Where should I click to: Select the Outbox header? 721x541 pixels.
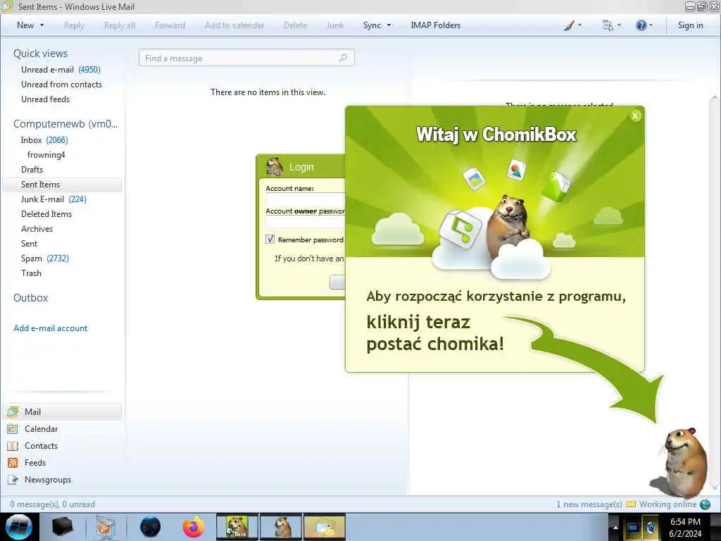(30, 298)
